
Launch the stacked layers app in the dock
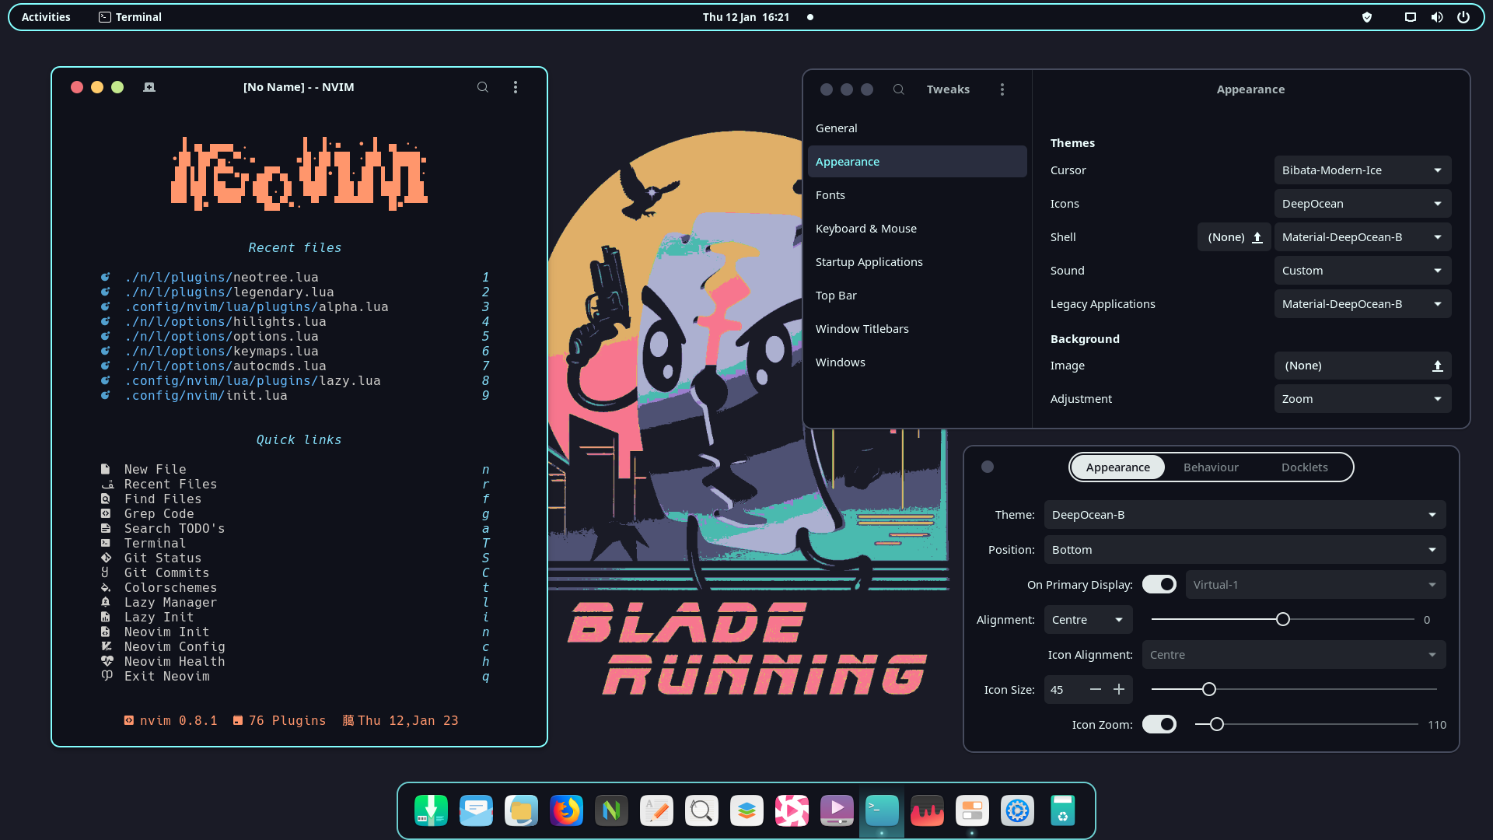[x=746, y=810]
